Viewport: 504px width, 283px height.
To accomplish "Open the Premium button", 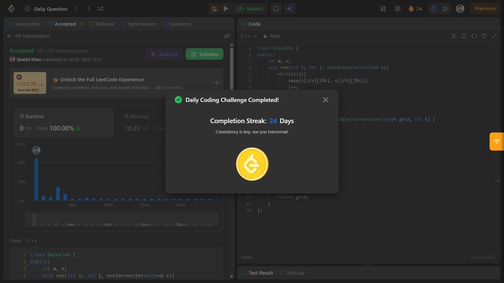I will (x=485, y=8).
